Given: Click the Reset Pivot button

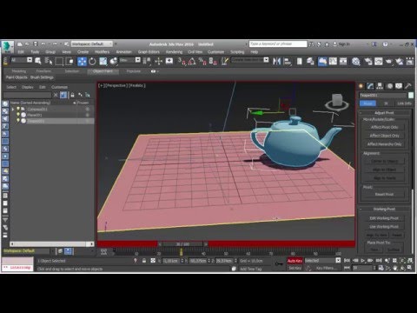Looking at the screenshot, I should point(384,194).
